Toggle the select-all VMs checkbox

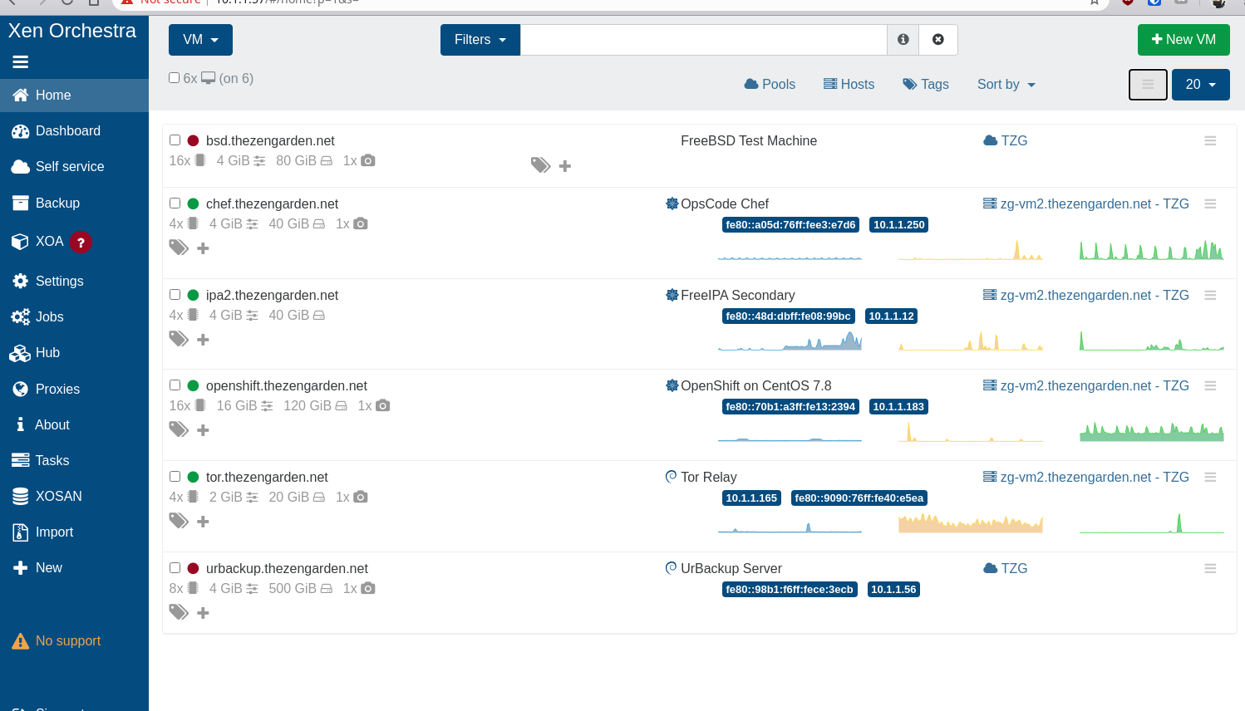175,78
